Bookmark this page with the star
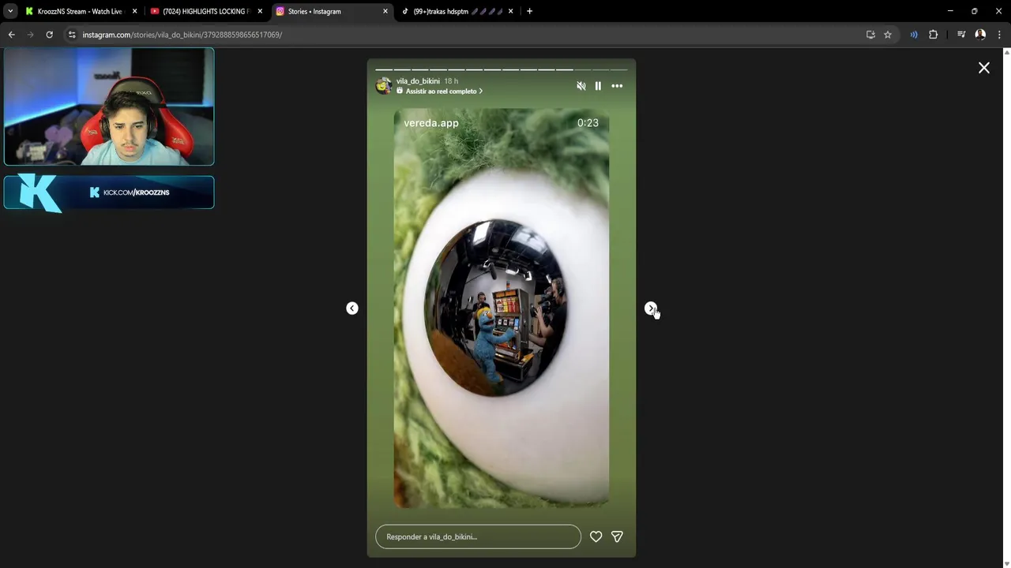 tap(888, 35)
